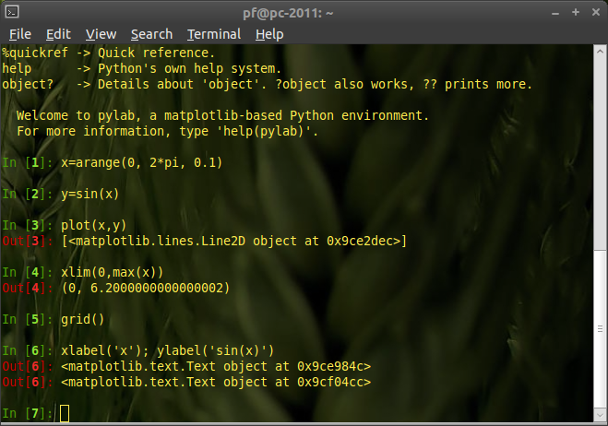The image size is (608, 426).
Task: Open the File menu
Action: [20, 34]
